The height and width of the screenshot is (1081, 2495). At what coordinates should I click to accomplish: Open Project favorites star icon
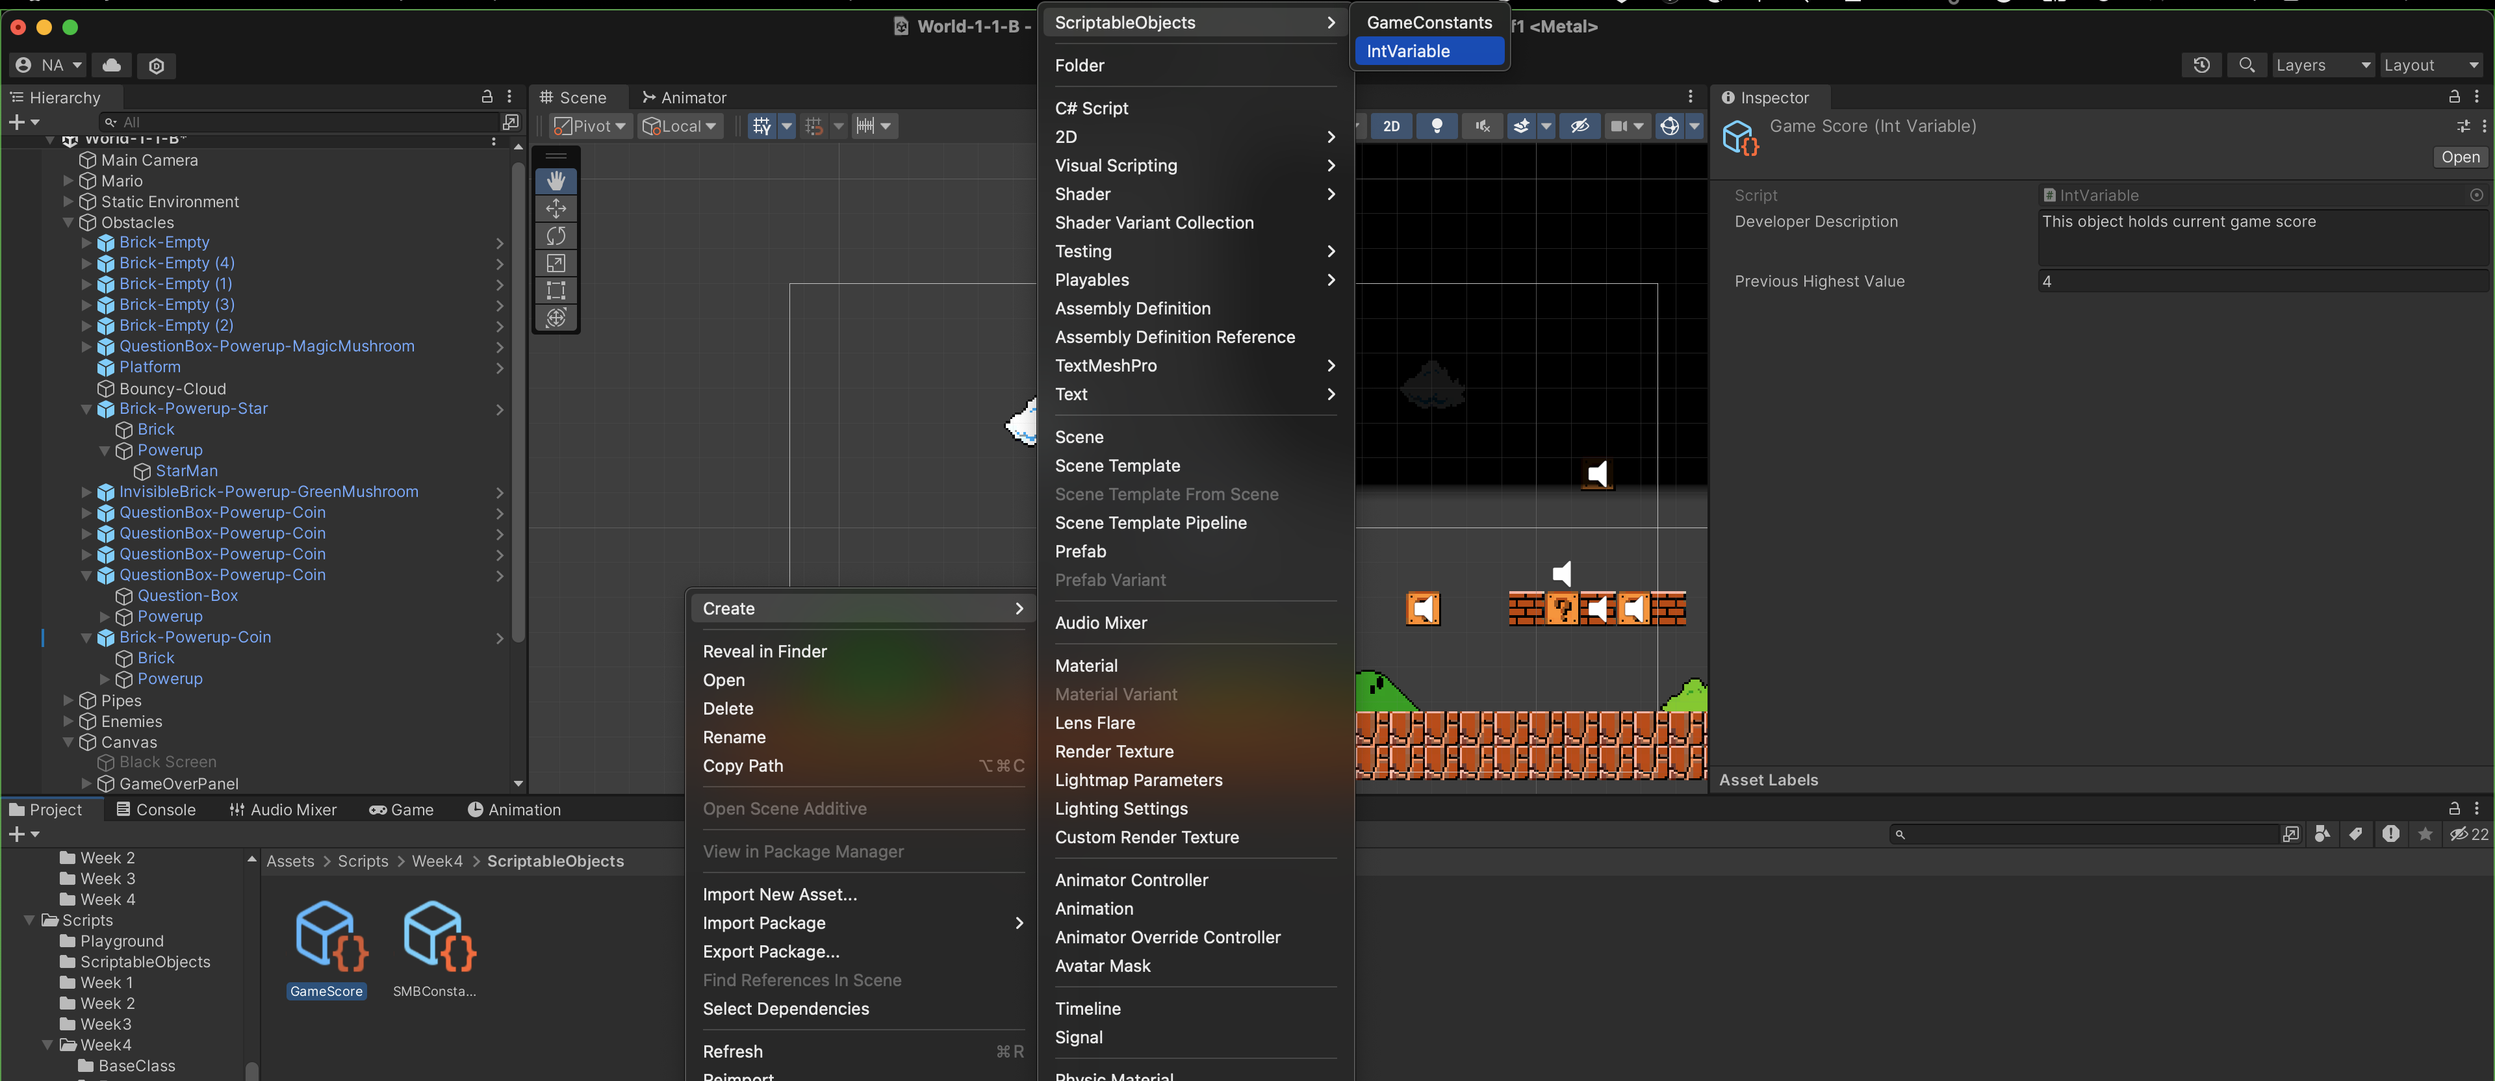(2425, 834)
